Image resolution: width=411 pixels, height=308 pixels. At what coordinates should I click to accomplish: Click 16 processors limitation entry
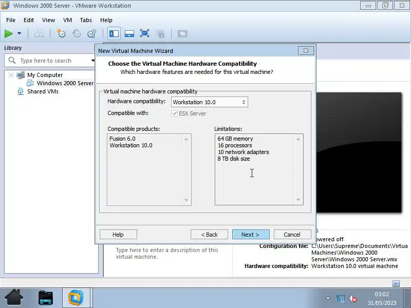click(x=235, y=145)
